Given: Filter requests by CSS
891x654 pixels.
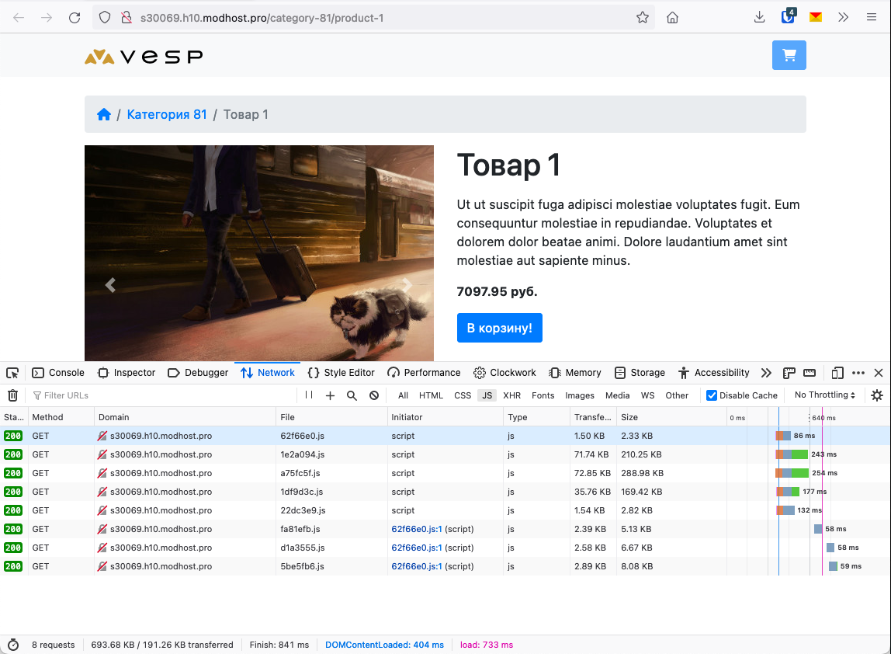Looking at the screenshot, I should (x=463, y=395).
